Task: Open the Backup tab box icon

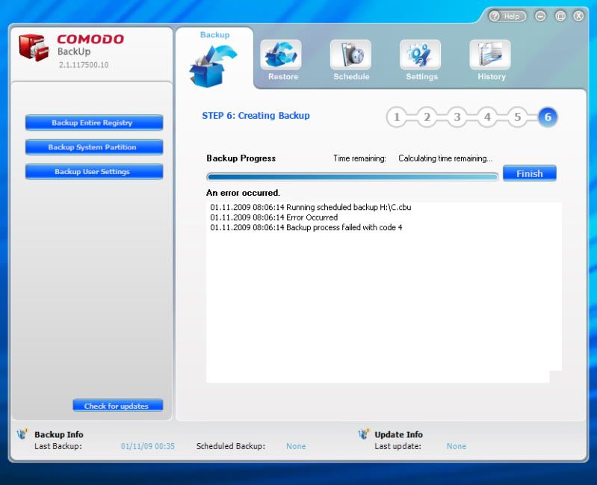Action: (213, 66)
